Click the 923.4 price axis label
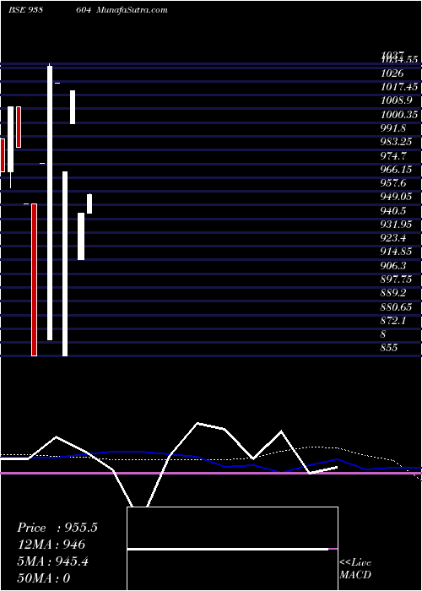The height and width of the screenshot is (591, 422). (393, 238)
